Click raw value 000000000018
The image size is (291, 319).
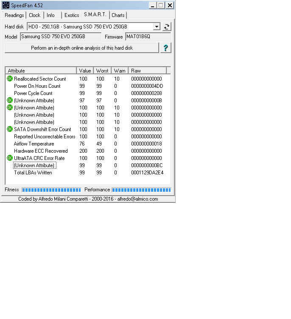click(x=146, y=144)
